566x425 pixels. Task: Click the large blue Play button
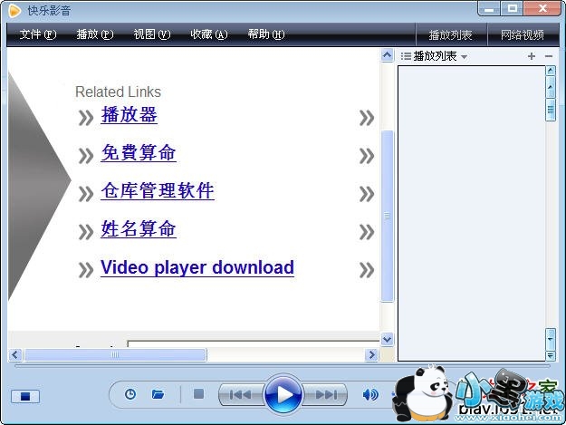point(283,394)
